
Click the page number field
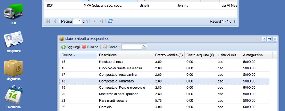click(77, 21)
